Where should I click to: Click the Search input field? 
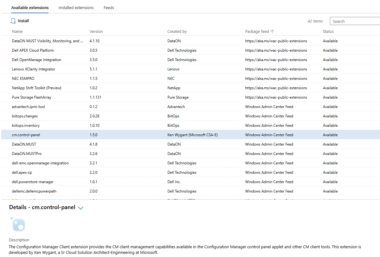(355, 21)
